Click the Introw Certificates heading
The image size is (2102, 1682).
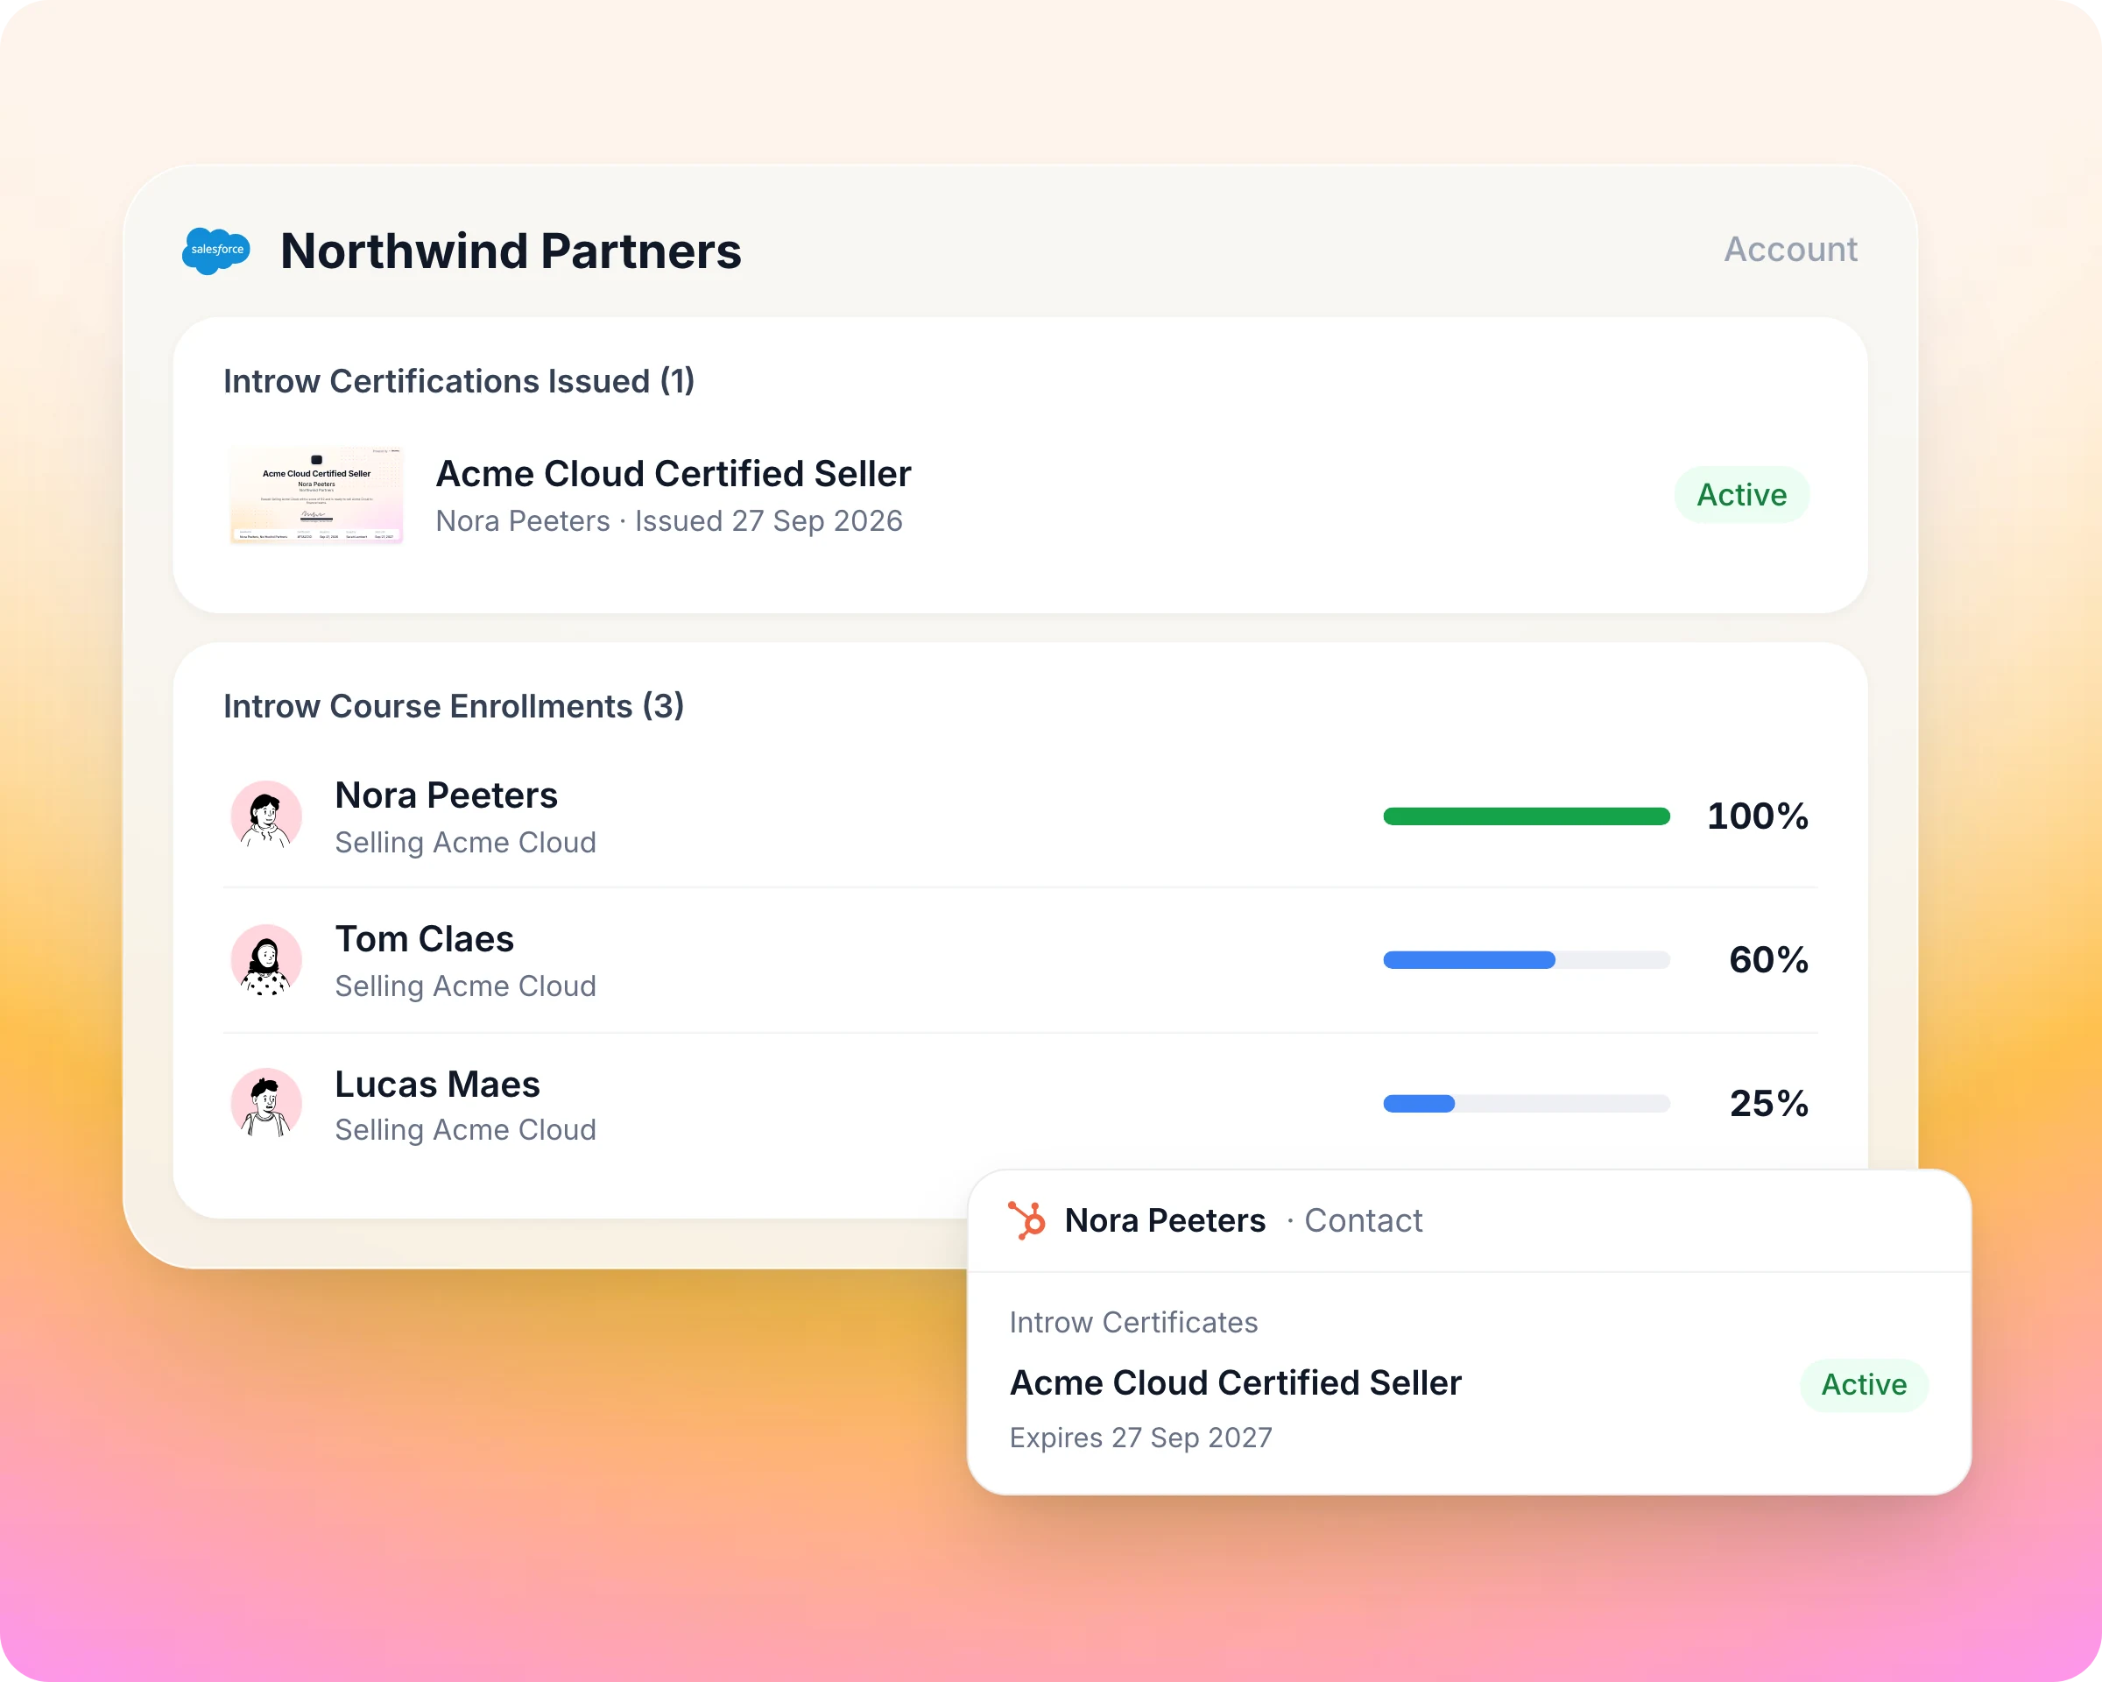point(1133,1322)
